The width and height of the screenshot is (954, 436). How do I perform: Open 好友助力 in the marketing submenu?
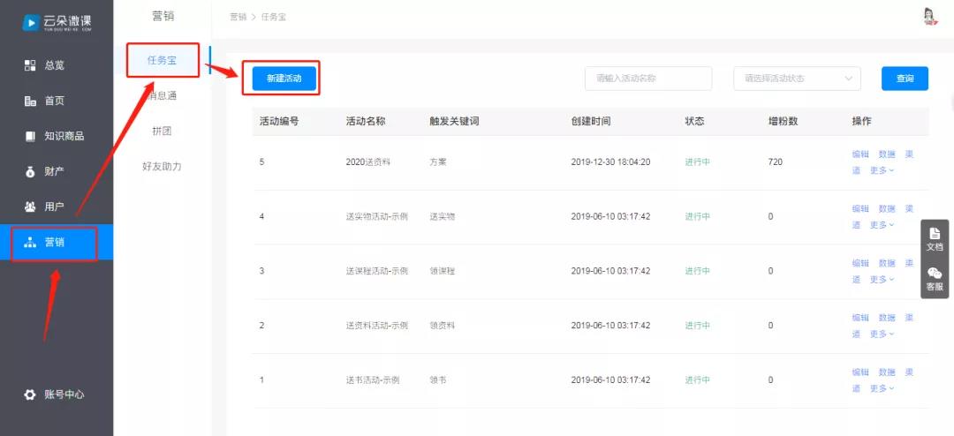(x=163, y=166)
